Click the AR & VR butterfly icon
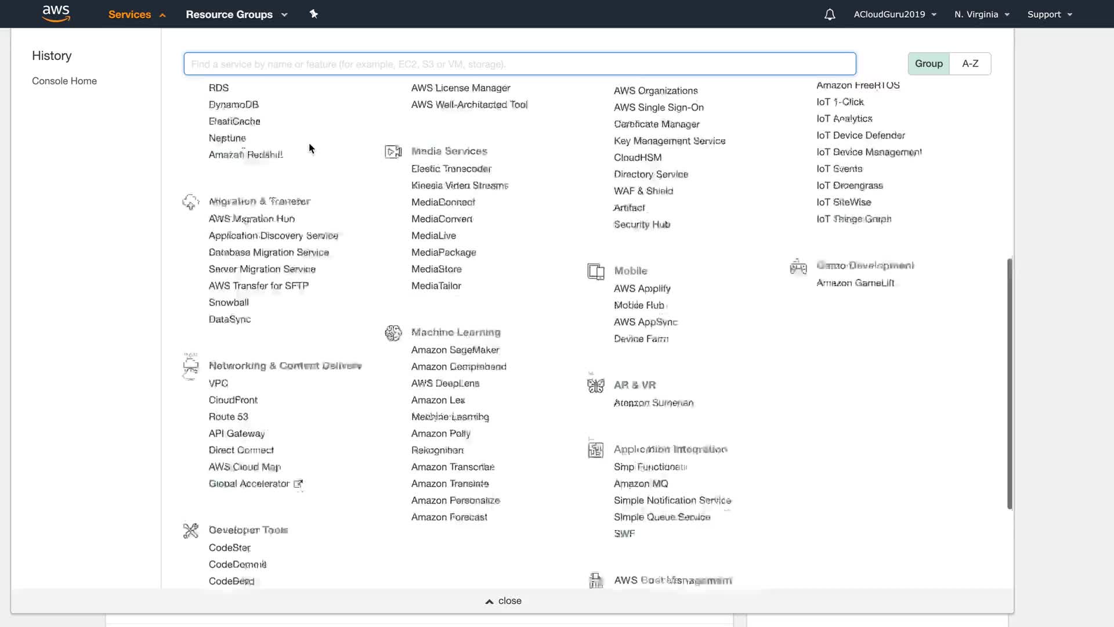This screenshot has width=1114, height=627. [x=596, y=385]
